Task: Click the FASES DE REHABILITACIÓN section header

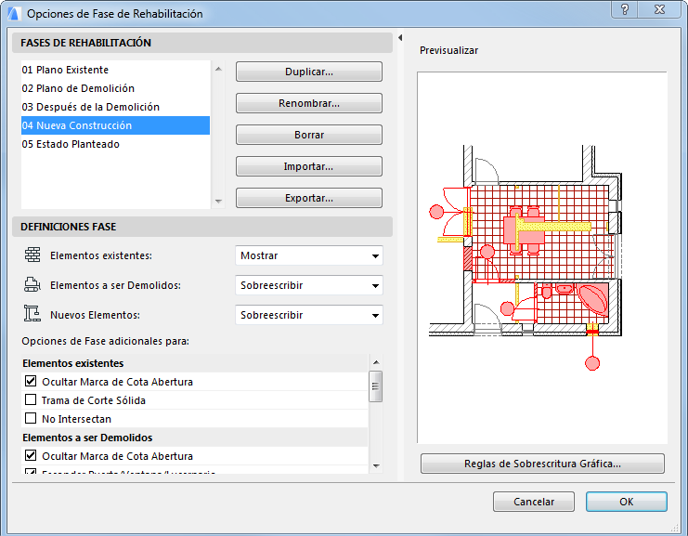Action: [x=202, y=43]
